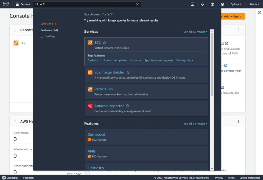Open Cookie preferences footer link

coord(250,178)
